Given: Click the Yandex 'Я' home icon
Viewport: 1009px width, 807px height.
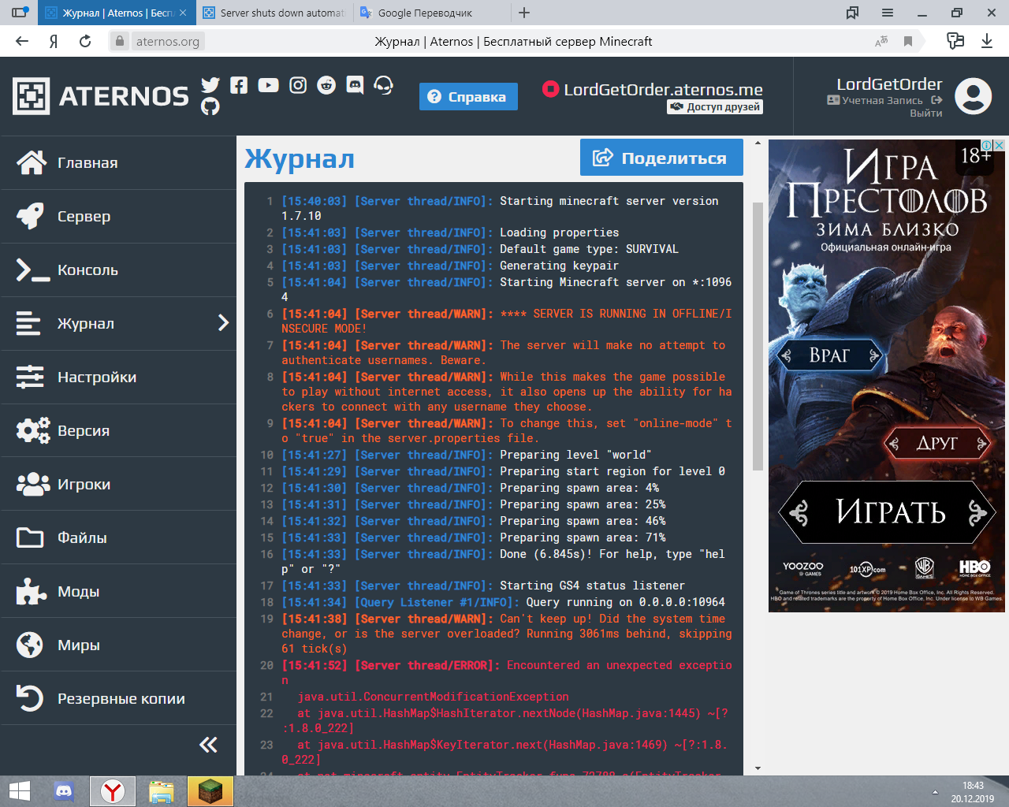Looking at the screenshot, I should click(54, 41).
